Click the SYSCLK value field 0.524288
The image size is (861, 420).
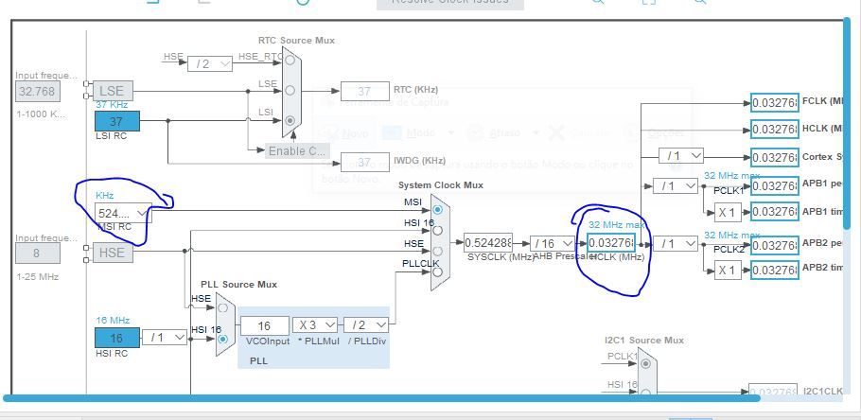click(488, 242)
